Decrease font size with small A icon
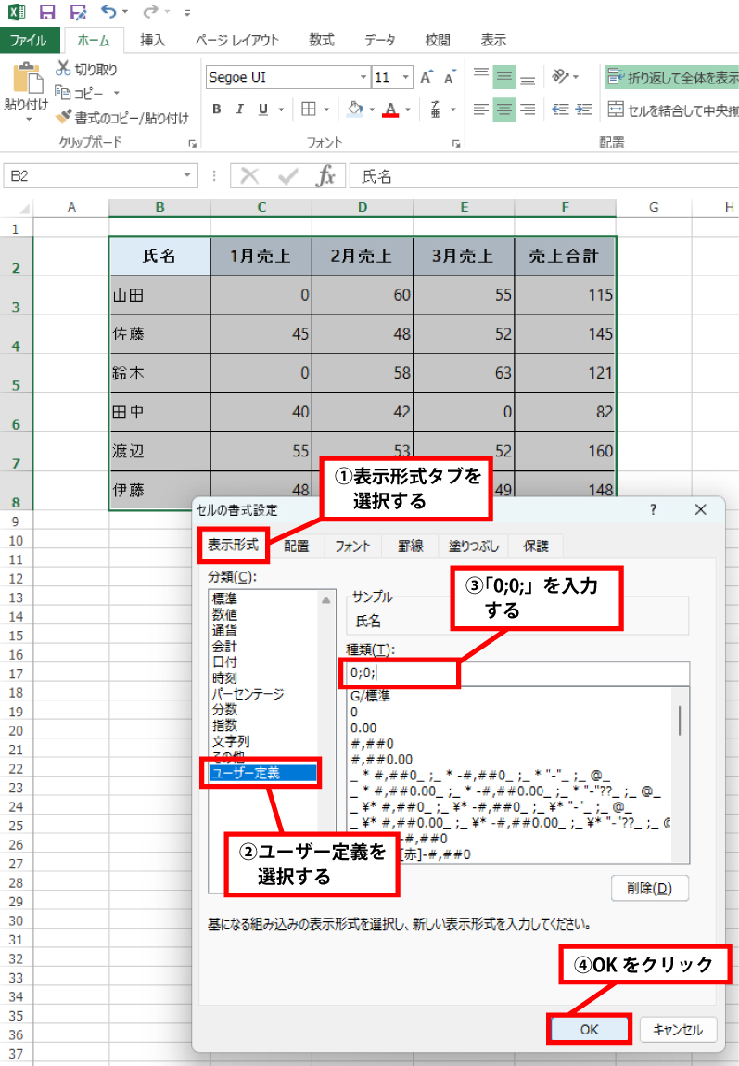Image resolution: width=739 pixels, height=1066 pixels. coord(449,77)
